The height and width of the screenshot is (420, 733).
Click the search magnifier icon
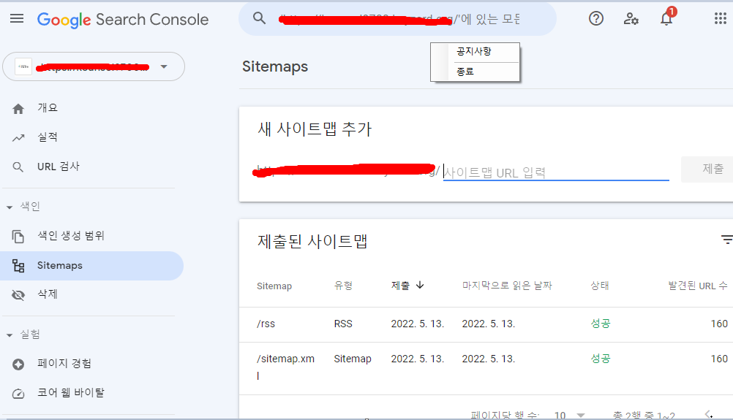[259, 18]
